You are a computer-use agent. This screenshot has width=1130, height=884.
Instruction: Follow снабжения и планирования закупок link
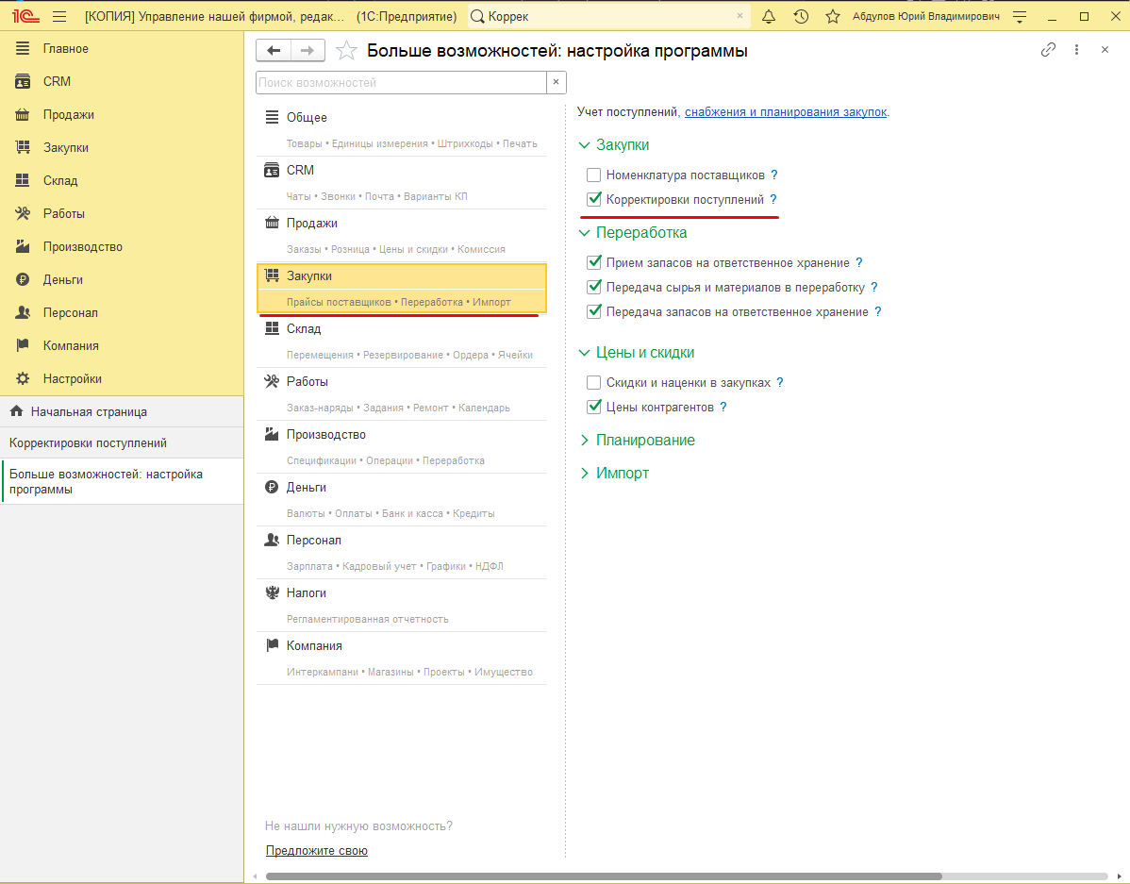click(x=786, y=111)
